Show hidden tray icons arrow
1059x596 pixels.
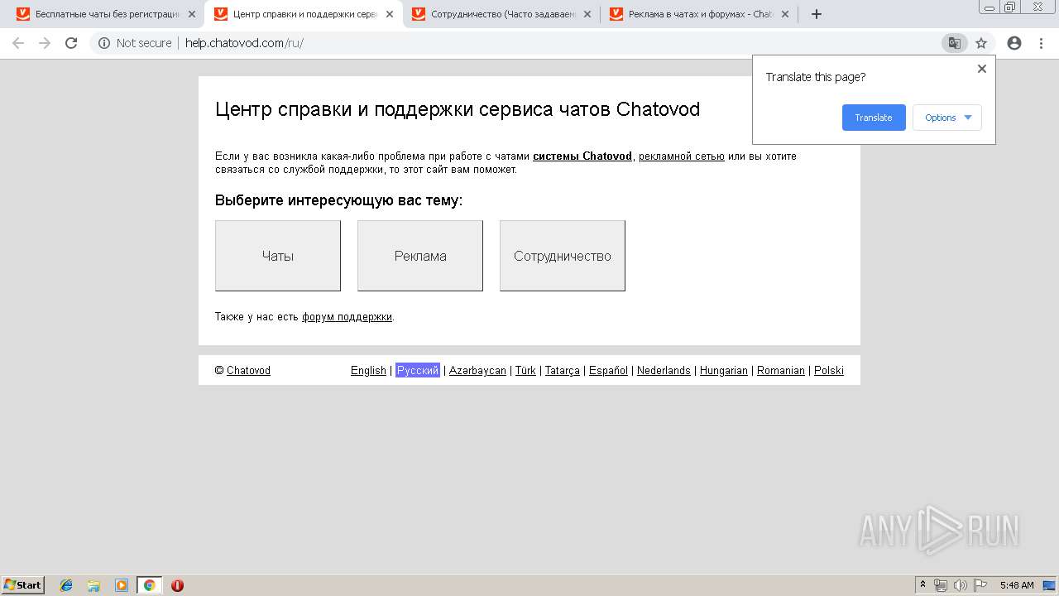[923, 585]
